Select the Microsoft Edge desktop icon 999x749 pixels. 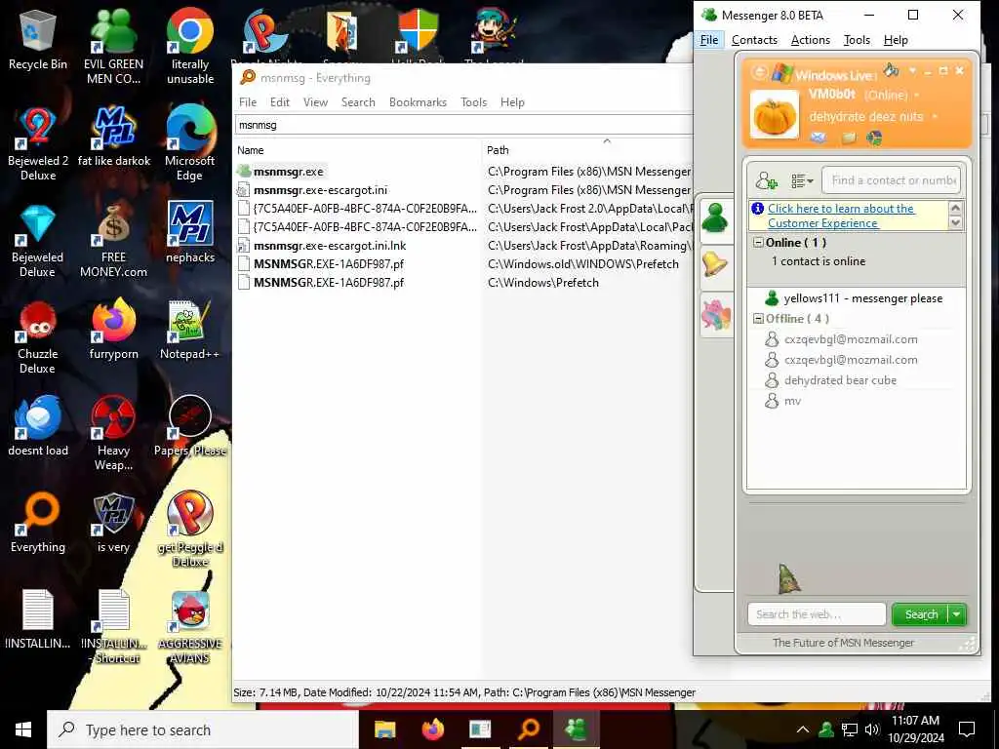[190, 144]
